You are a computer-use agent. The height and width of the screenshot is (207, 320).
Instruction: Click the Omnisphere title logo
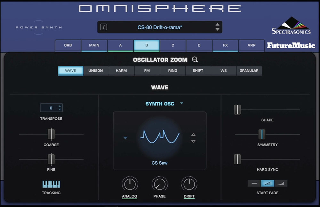point(160,9)
